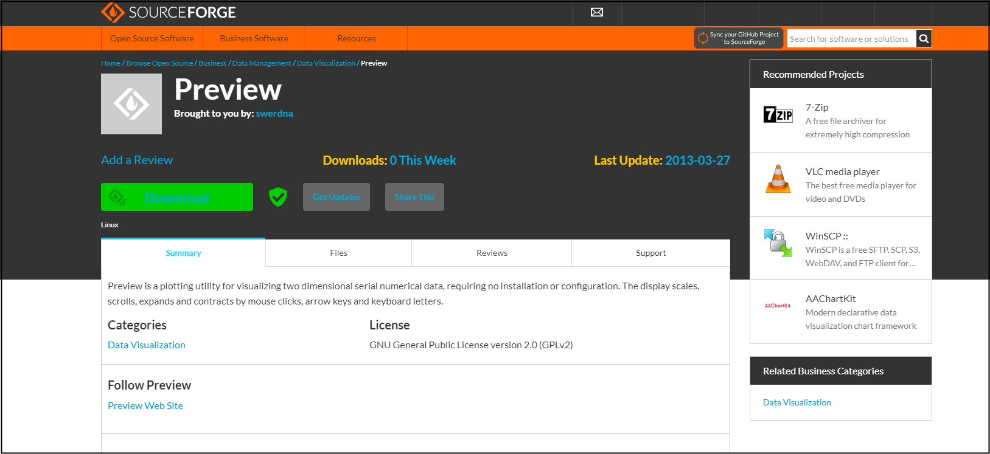The image size is (990, 454).
Task: Click the green security shield checkmark
Action: point(278,197)
